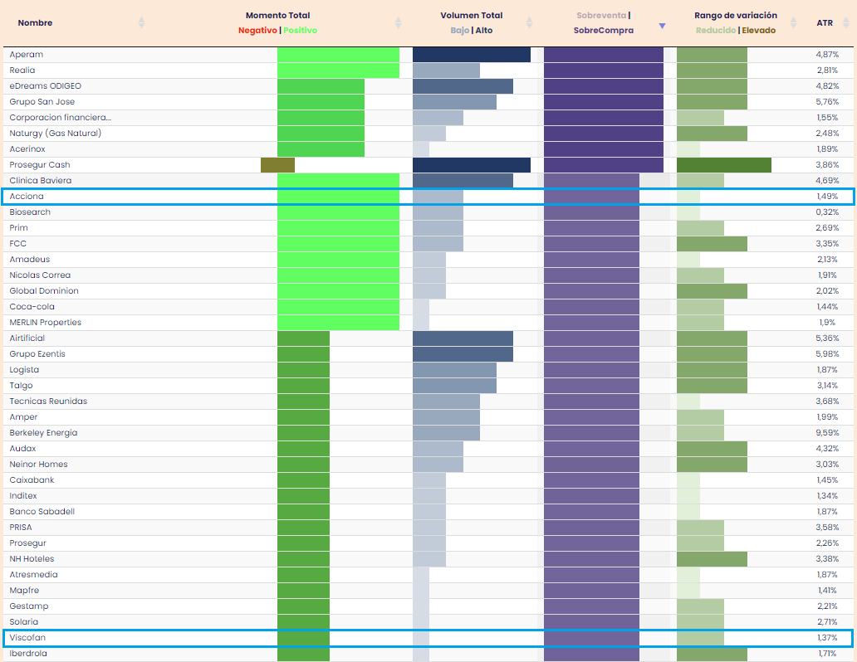Click Prosegur Cash dark green range bar
The image size is (857, 662).
click(x=723, y=165)
